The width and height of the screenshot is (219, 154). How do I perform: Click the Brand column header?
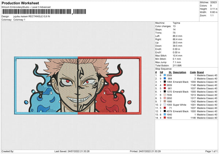coord(200,72)
